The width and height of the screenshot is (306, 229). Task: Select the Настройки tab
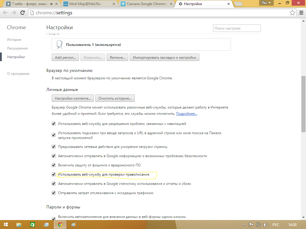(x=204, y=4)
